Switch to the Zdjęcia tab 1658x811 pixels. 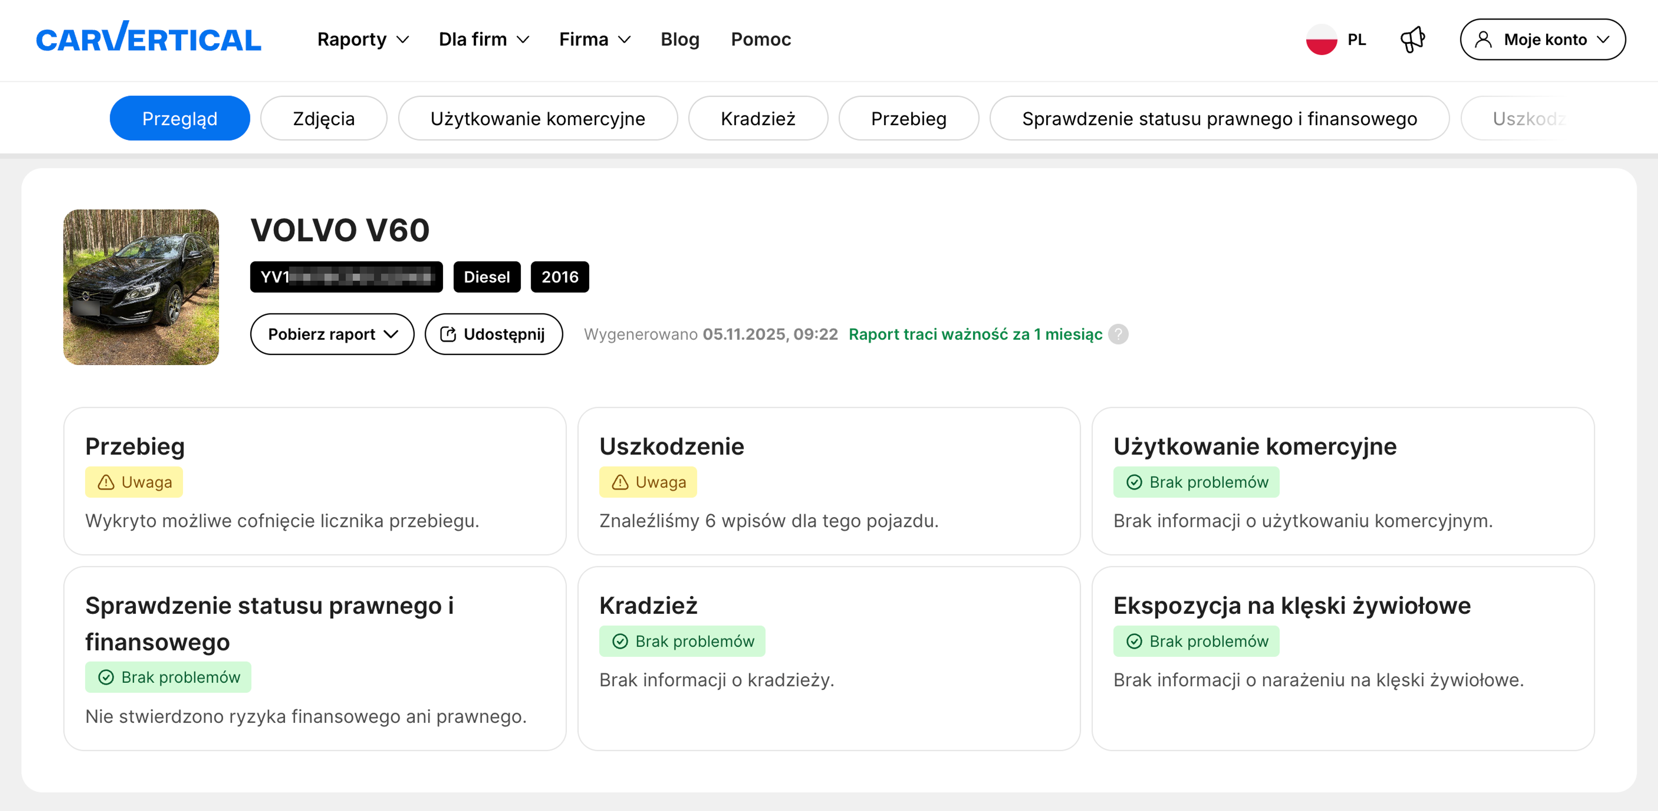point(324,118)
